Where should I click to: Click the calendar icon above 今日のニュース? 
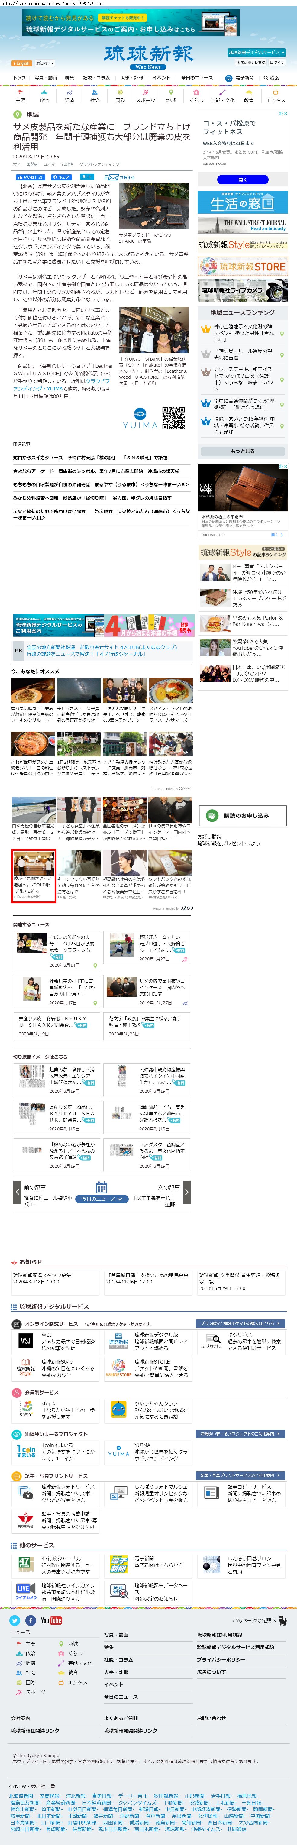pyautogui.click(x=102, y=1187)
